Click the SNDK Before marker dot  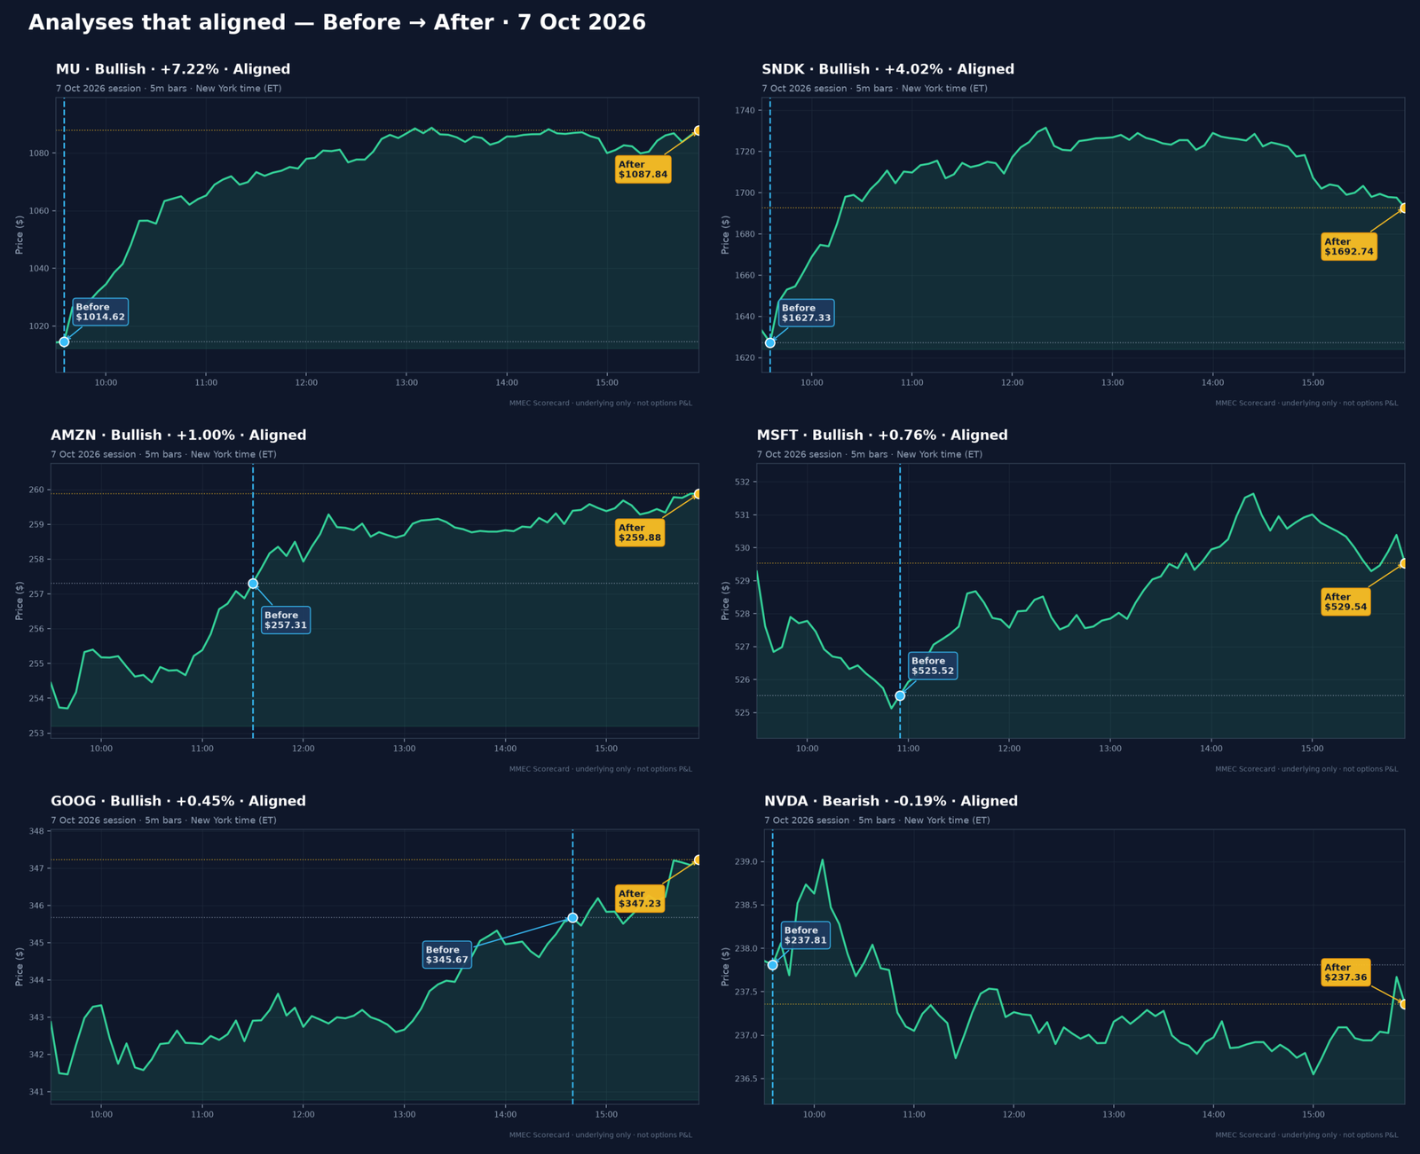coord(770,342)
